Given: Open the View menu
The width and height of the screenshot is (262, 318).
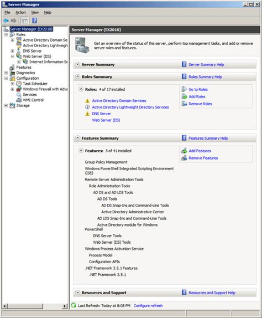Looking at the screenshot, I should tap(35, 12).
